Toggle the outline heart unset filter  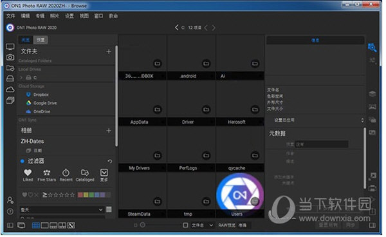[x=30, y=195]
